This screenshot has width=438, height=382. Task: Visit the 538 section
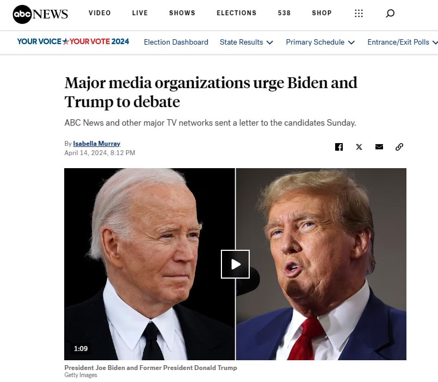[x=284, y=13]
